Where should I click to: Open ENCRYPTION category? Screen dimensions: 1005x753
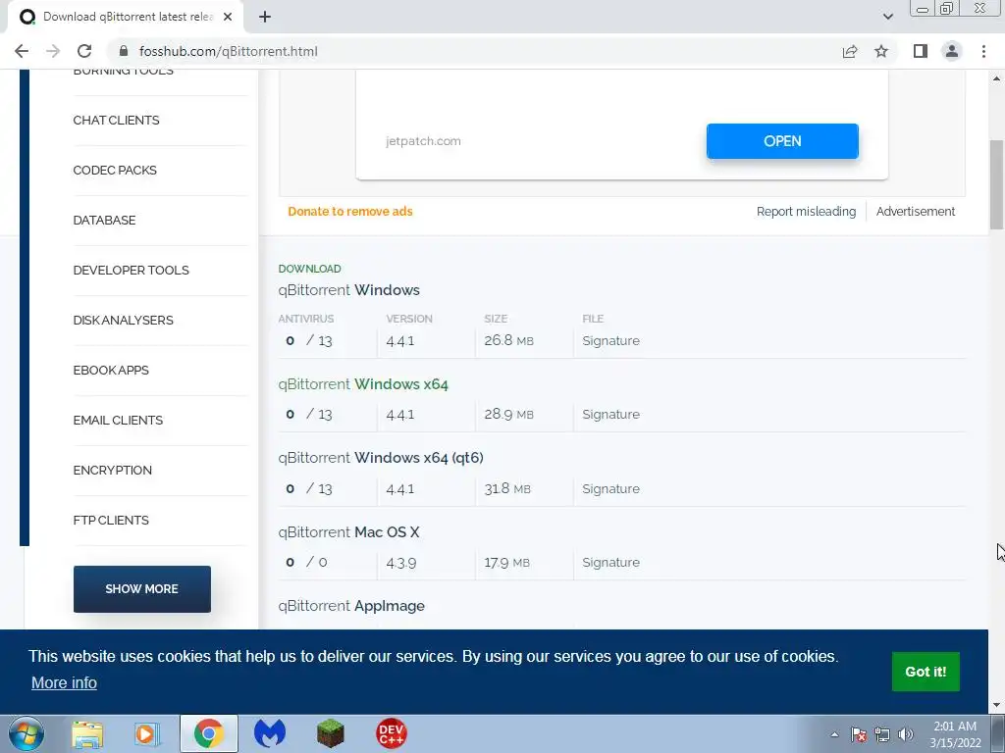pyautogui.click(x=112, y=470)
